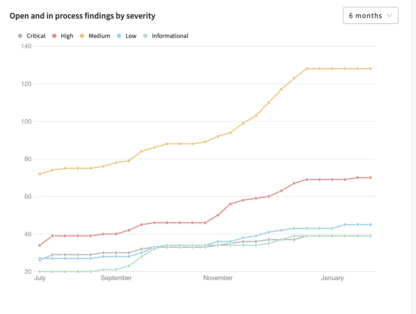The width and height of the screenshot is (416, 314).
Task: Toggle the Medium series legend label
Action: click(x=99, y=36)
